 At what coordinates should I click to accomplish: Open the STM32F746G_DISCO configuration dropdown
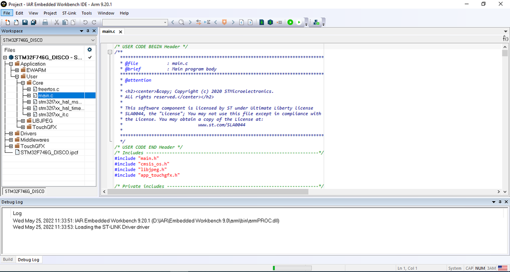coord(93,40)
